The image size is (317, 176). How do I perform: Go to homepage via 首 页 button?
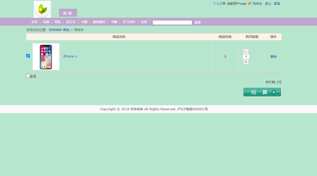(x=68, y=13)
